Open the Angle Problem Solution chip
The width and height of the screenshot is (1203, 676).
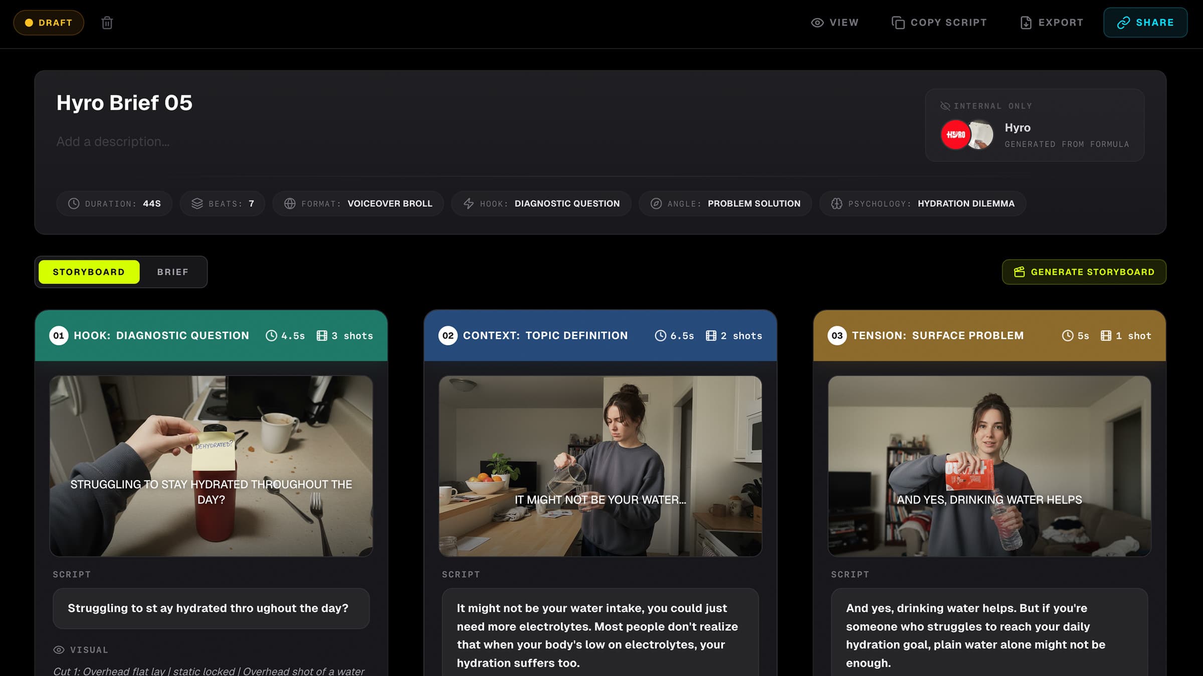[725, 204]
